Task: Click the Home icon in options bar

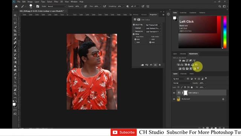Action: pos(16,6)
